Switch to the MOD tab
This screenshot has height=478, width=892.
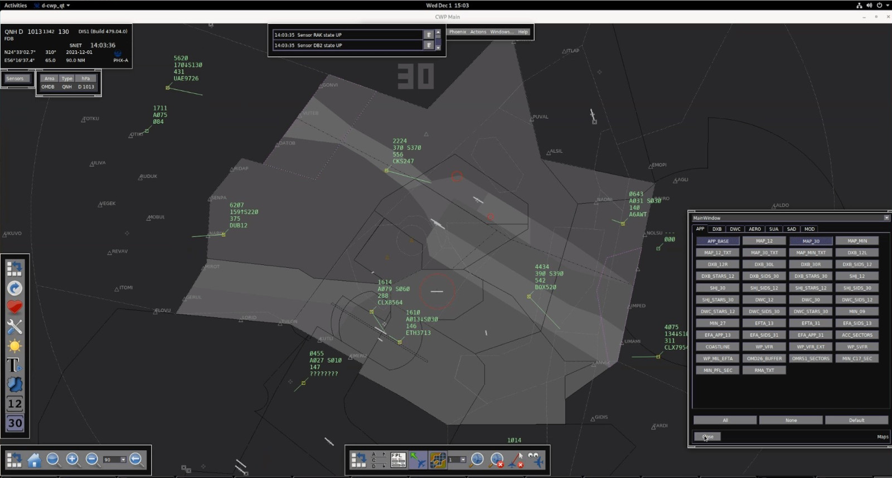click(809, 229)
